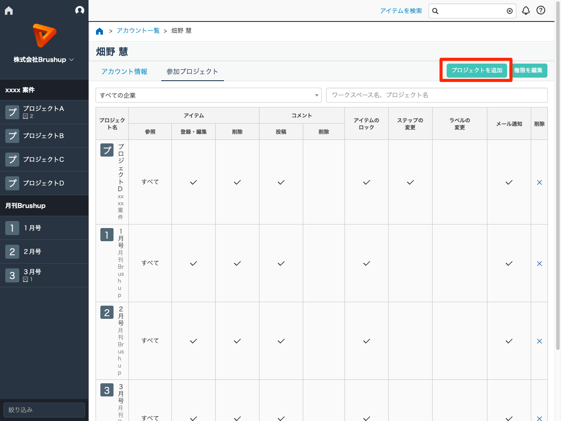Click the 3月号 number icon in the table
561x421 pixels.
pos(107,390)
